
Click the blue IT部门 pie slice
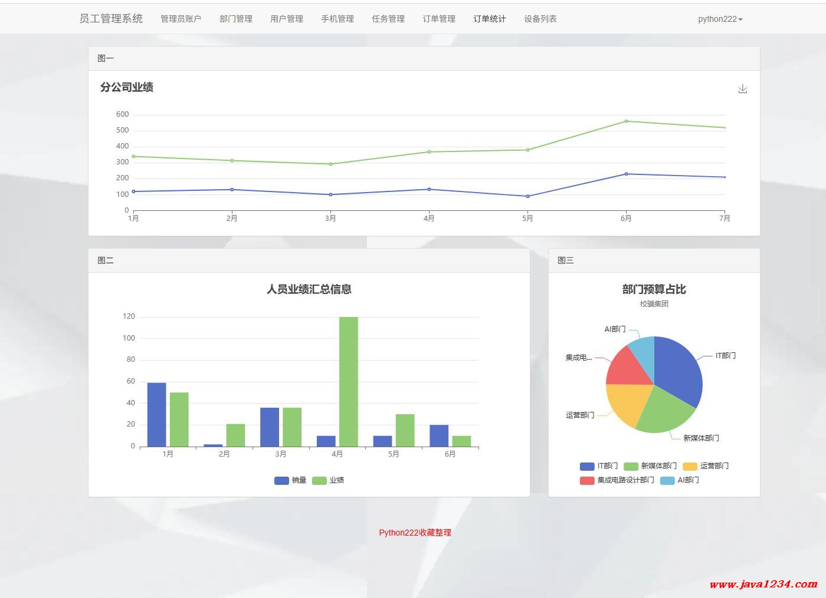tap(677, 371)
